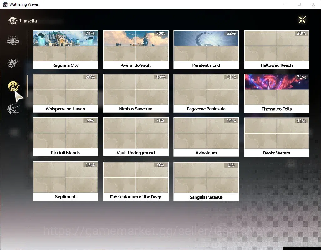Select the fourth sidebar region icon below Rinascita
The image size is (321, 250).
(13, 109)
